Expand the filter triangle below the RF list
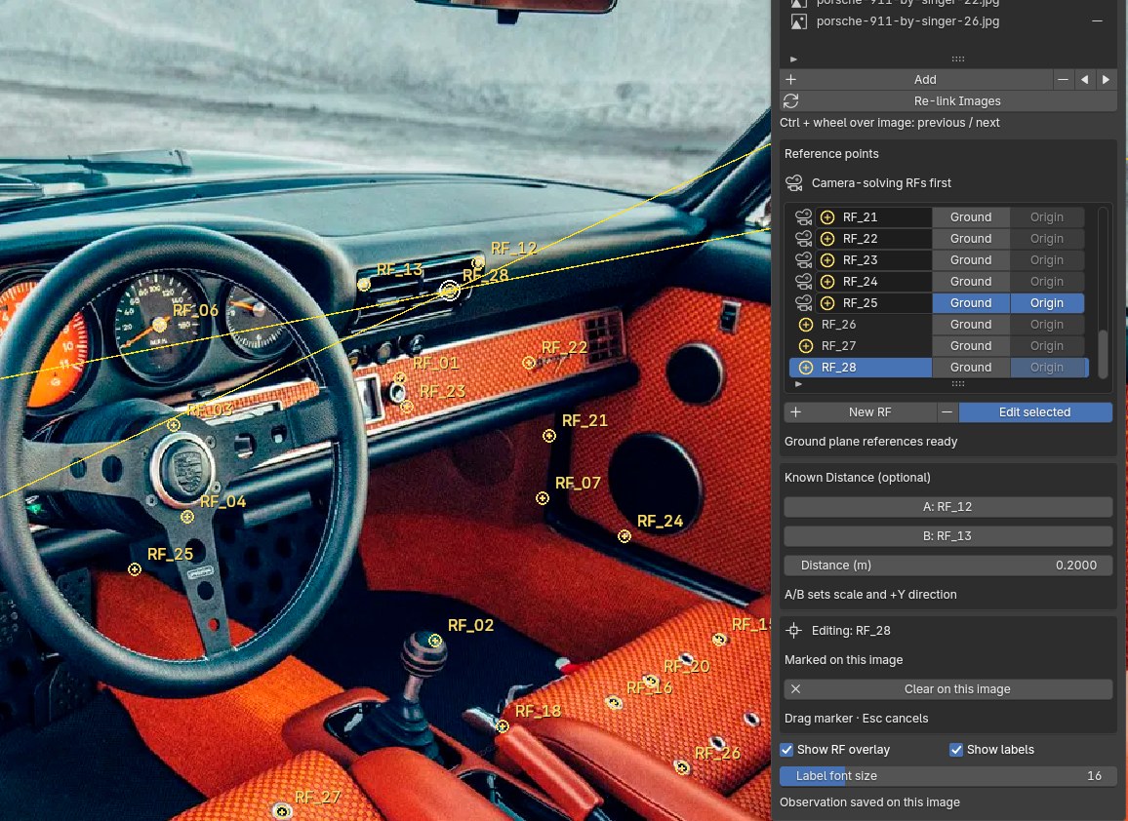1128x821 pixels. [798, 384]
